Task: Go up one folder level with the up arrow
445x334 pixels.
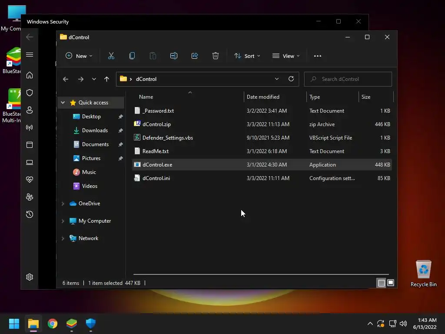Action: pos(106,79)
